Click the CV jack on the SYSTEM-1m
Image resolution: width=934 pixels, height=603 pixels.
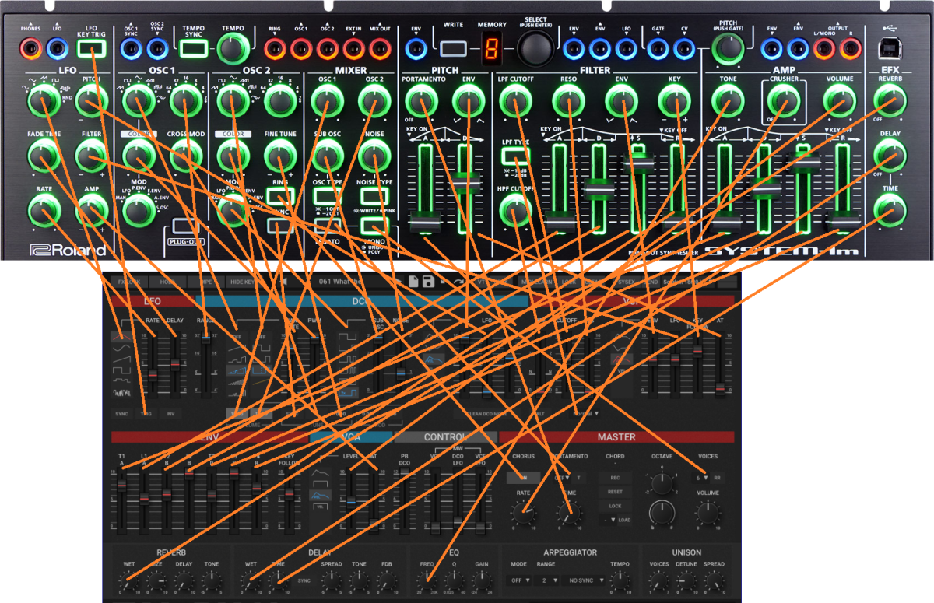click(x=684, y=49)
